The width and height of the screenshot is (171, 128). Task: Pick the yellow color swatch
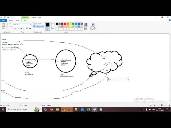[x=71, y=24]
